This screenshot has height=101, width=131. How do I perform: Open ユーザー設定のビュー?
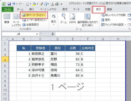pyautogui.click(x=35, y=20)
